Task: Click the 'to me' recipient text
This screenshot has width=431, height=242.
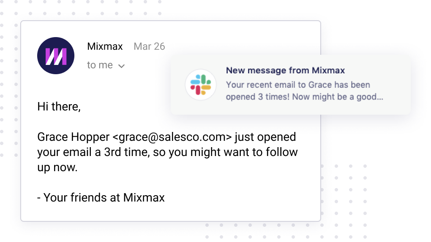Action: click(x=100, y=65)
